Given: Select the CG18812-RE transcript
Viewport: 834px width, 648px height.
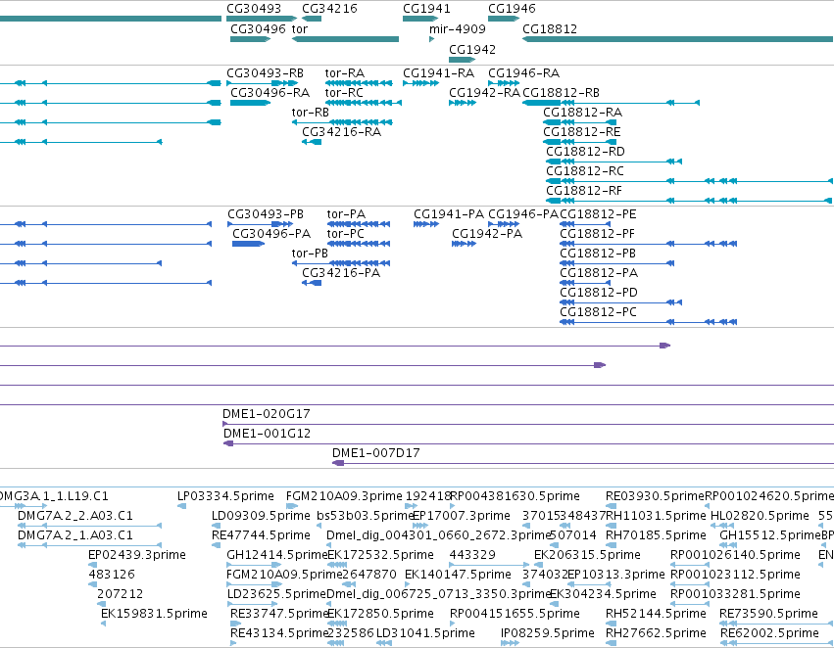Looking at the screenshot, I should point(580,142).
